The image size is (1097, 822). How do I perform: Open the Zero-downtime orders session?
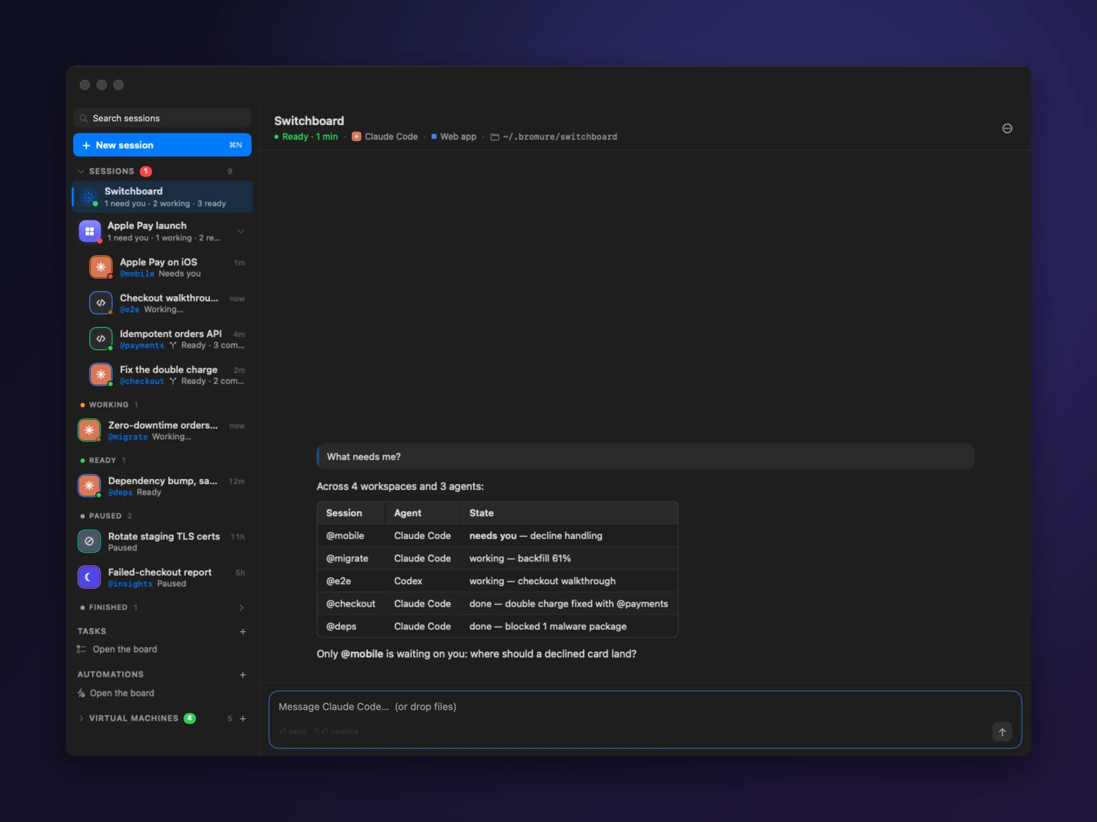click(x=162, y=430)
